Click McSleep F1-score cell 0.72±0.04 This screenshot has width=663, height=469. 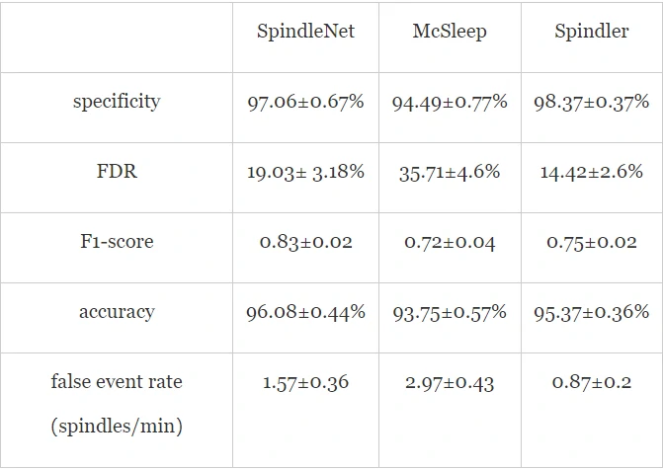tap(450, 242)
